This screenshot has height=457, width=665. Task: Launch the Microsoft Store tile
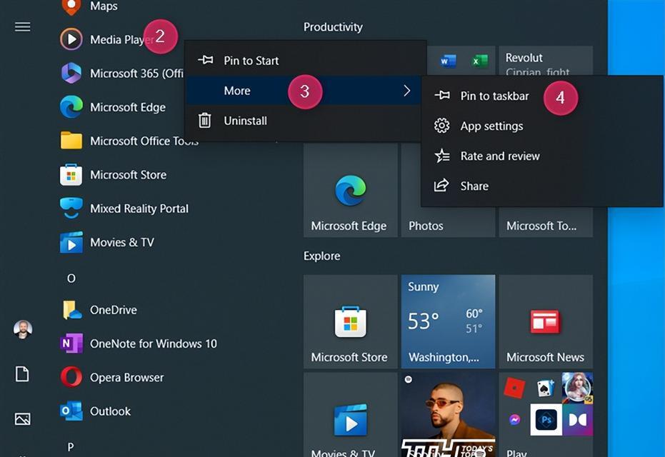click(x=351, y=322)
